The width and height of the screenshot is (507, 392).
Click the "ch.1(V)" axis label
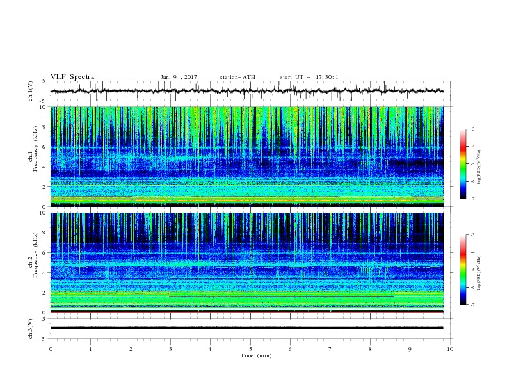(31, 91)
